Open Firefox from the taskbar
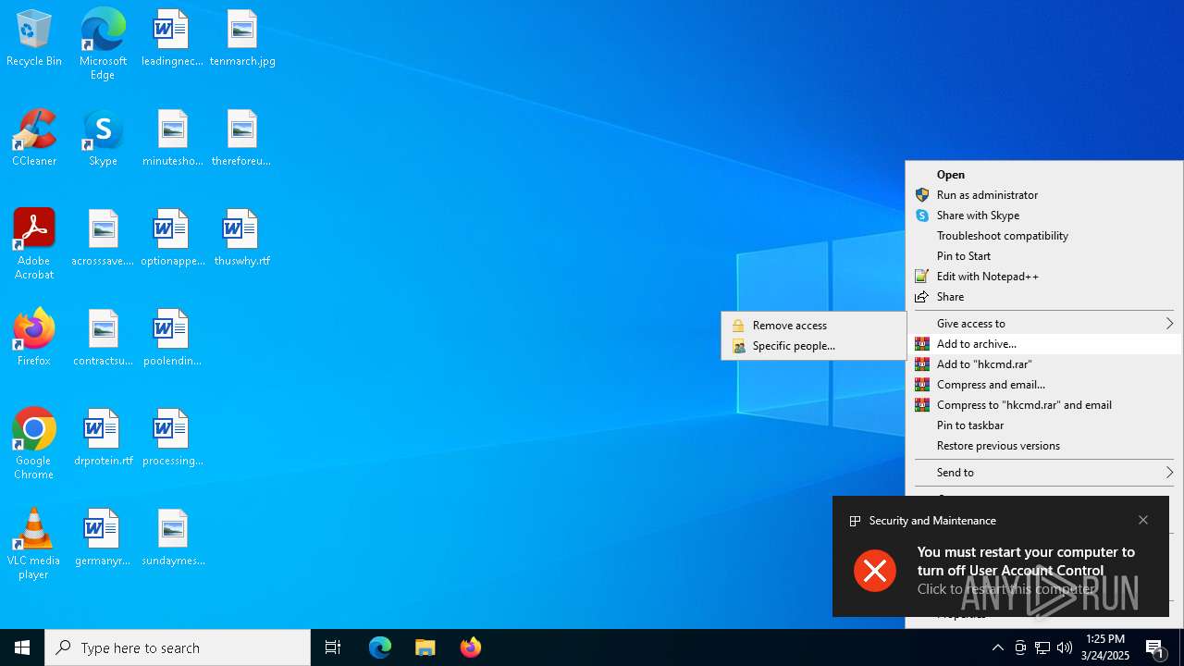Screen dimensions: 1184x666 pyautogui.click(x=471, y=647)
